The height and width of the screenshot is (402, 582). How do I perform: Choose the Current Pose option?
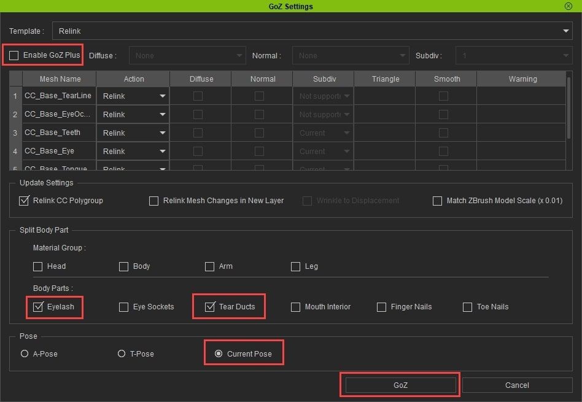219,354
